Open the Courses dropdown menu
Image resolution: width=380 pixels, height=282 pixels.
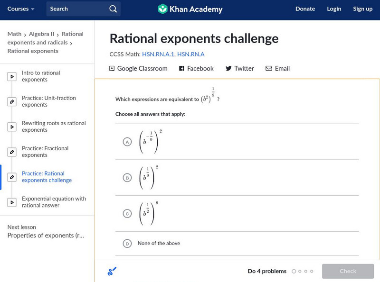tap(21, 9)
